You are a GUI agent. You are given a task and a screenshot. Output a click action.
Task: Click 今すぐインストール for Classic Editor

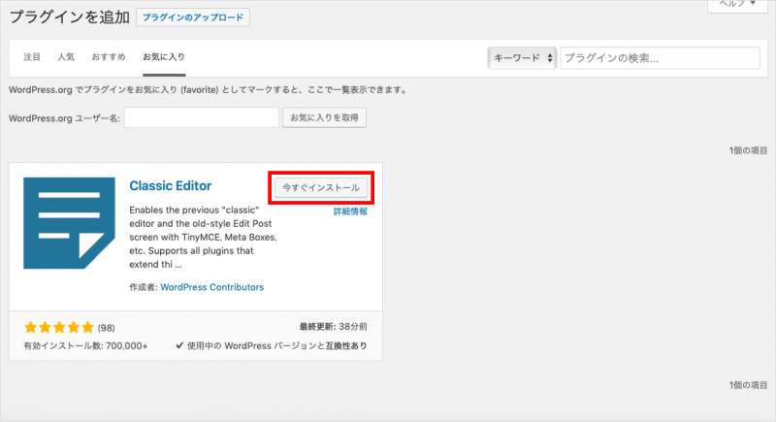(321, 187)
